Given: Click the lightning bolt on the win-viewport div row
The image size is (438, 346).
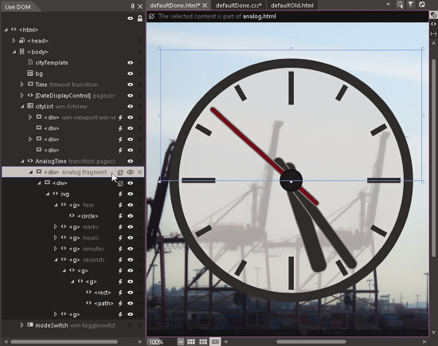Looking at the screenshot, I should click(120, 117).
